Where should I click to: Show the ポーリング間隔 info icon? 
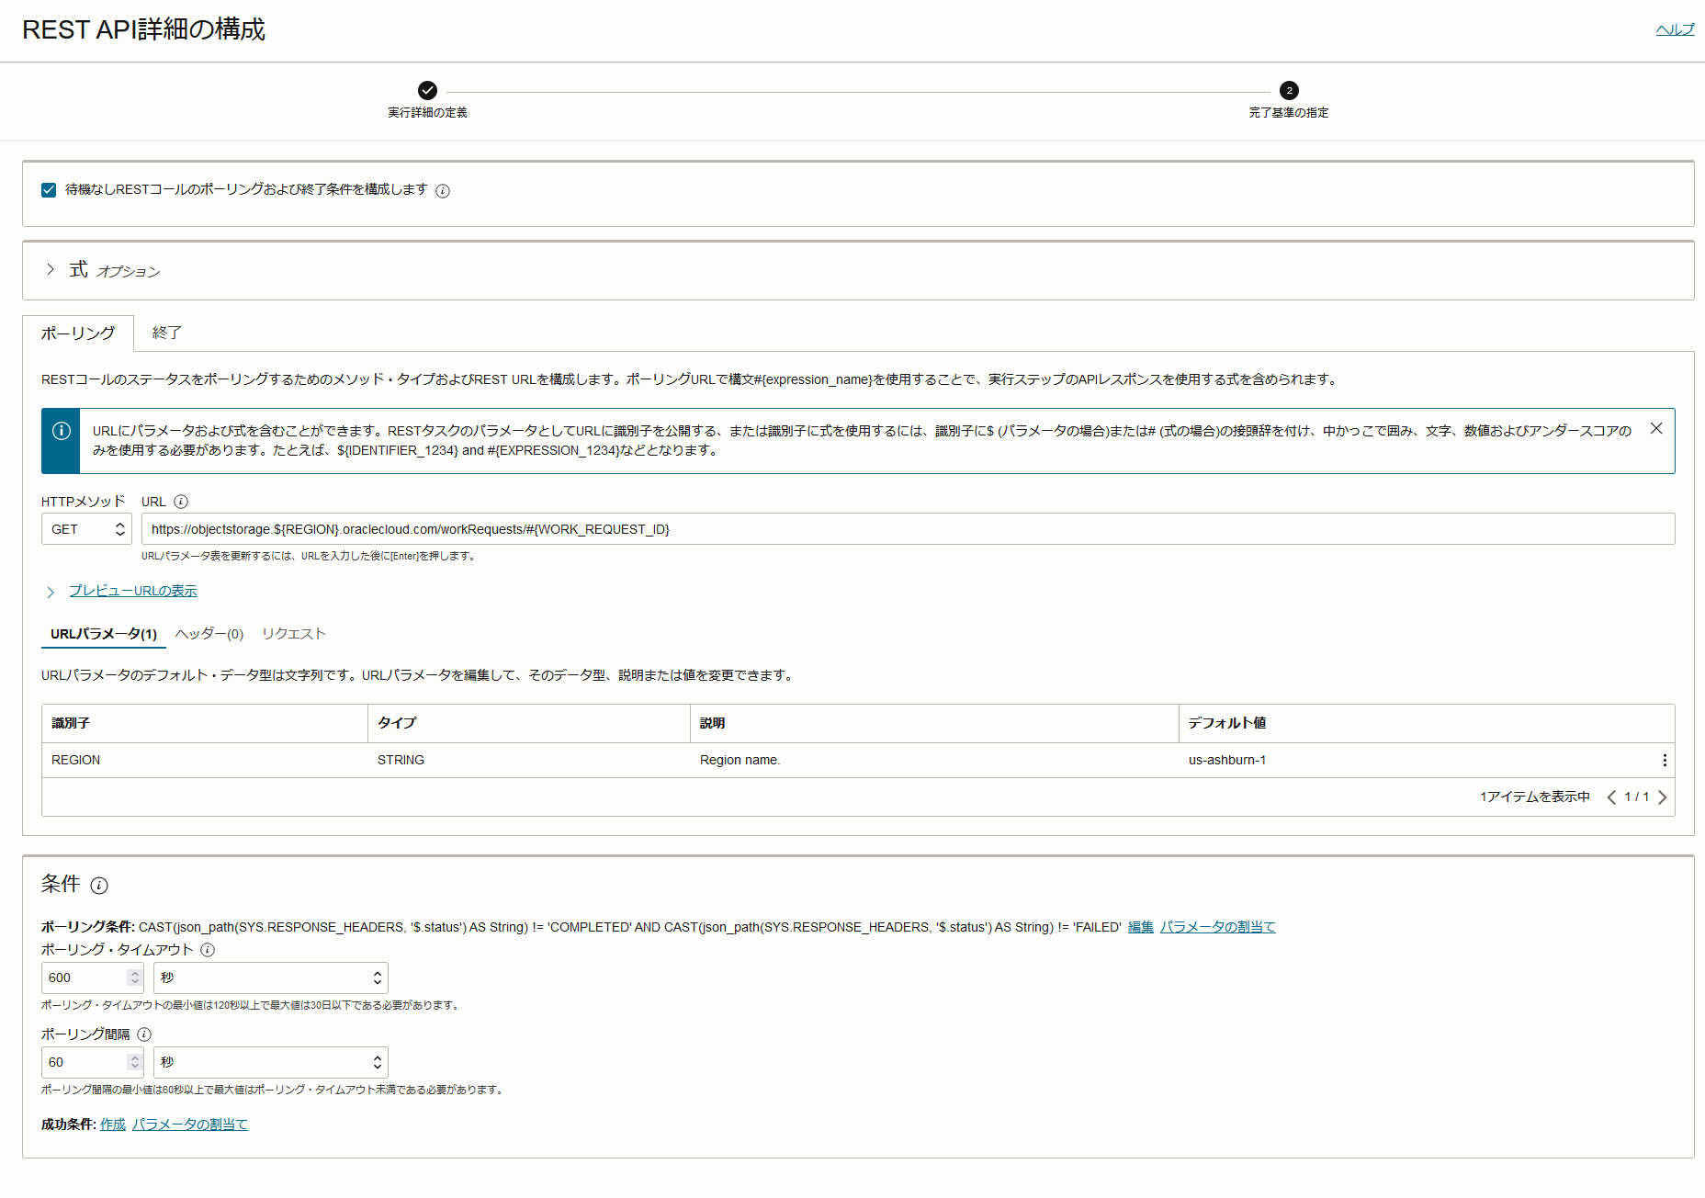tap(144, 1034)
